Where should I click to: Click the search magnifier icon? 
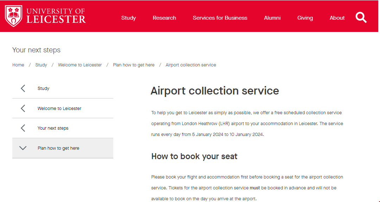pos(361,17)
